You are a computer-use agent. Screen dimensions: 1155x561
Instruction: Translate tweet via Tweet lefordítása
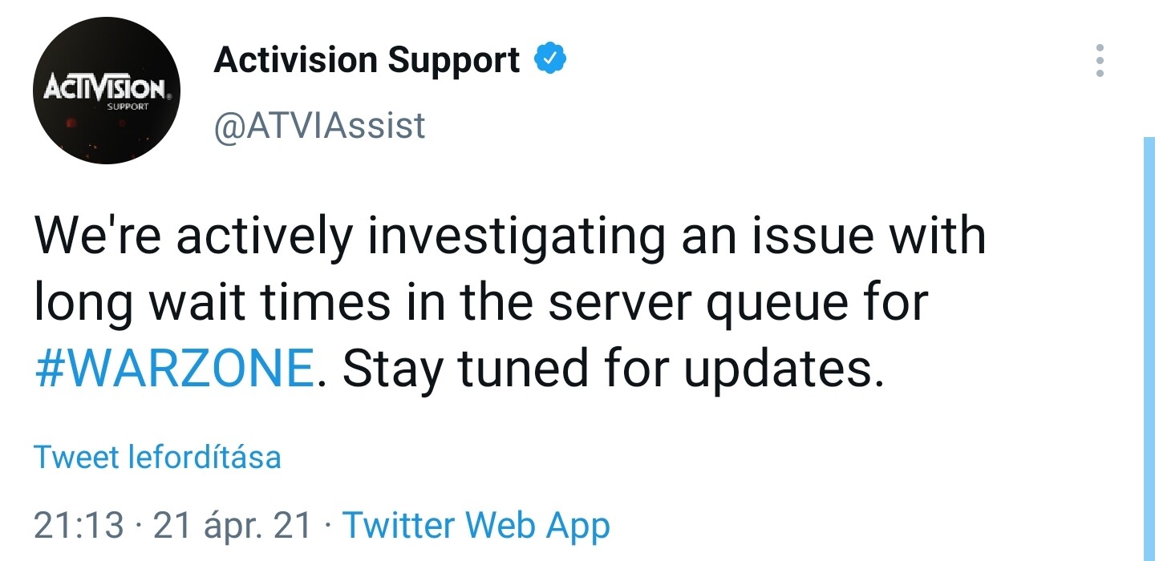tap(157, 457)
